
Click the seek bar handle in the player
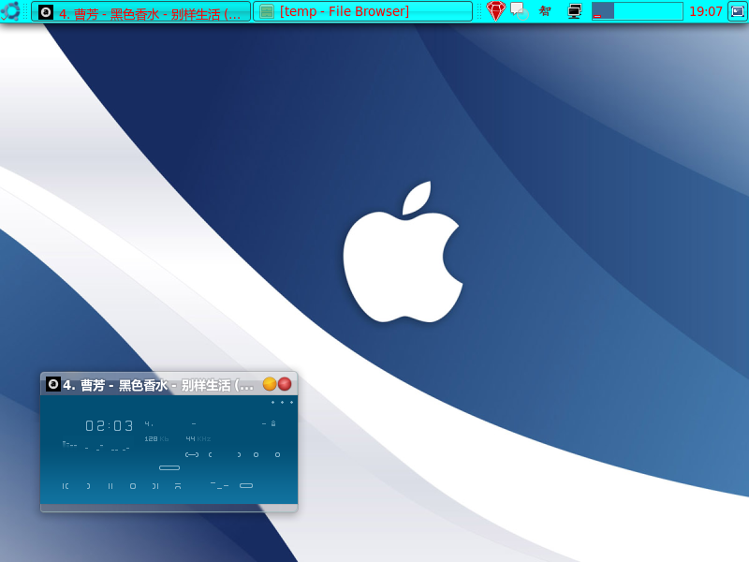pos(169,467)
